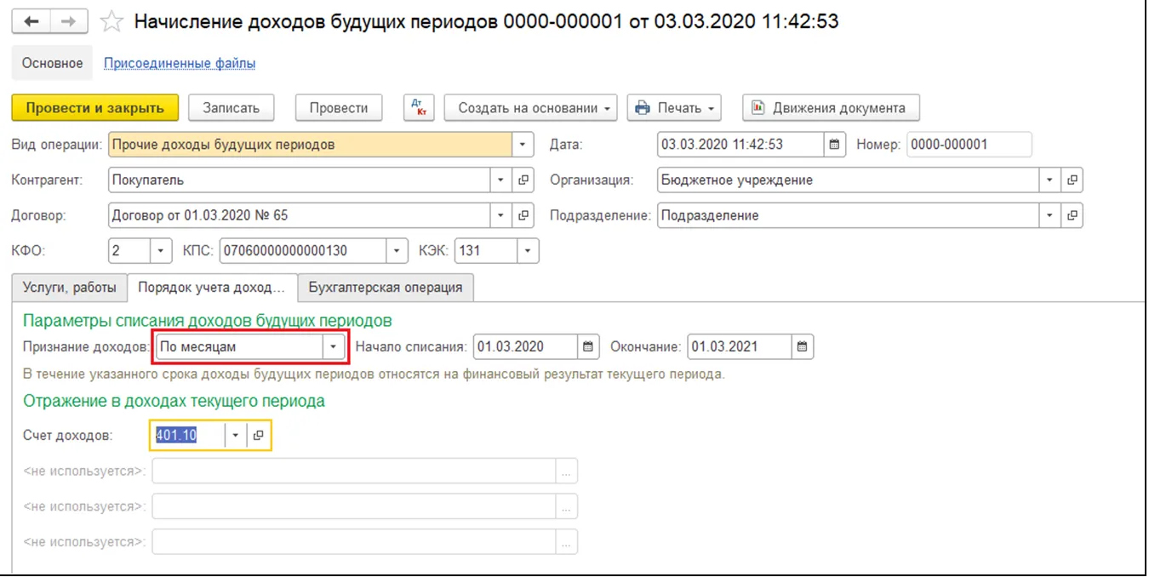1149x577 pixels.
Task: Click into Организация field Бюджетное учреждение
Action: tap(849, 180)
